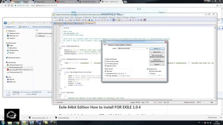This screenshot has height=125, width=223.
Task: Click Записать на оптический диск in Explorer
Action: coord(42,27)
